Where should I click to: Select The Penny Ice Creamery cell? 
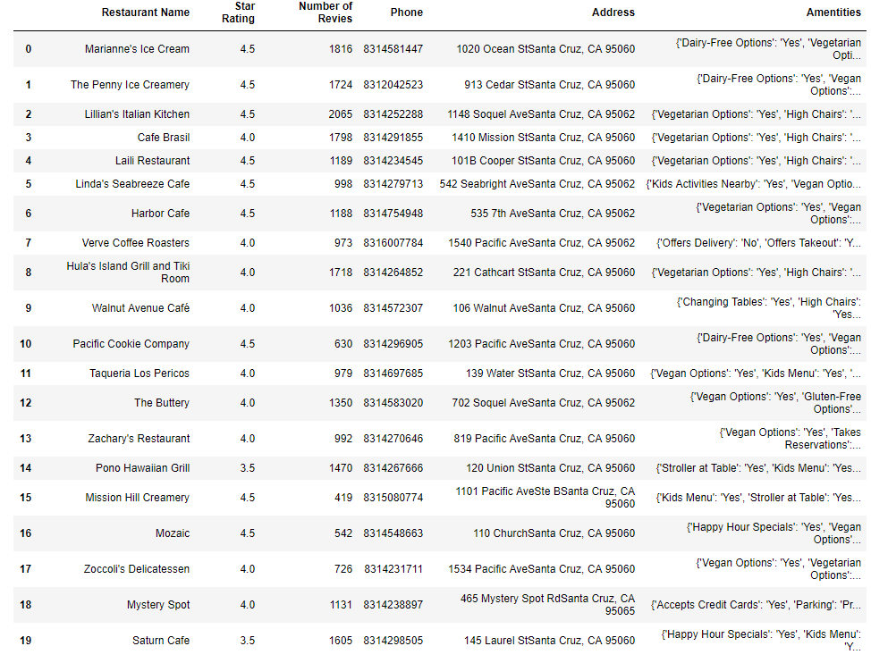[x=130, y=85]
